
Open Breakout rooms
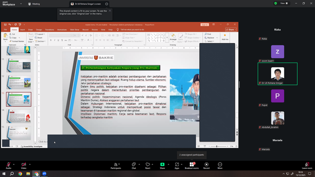(191, 165)
